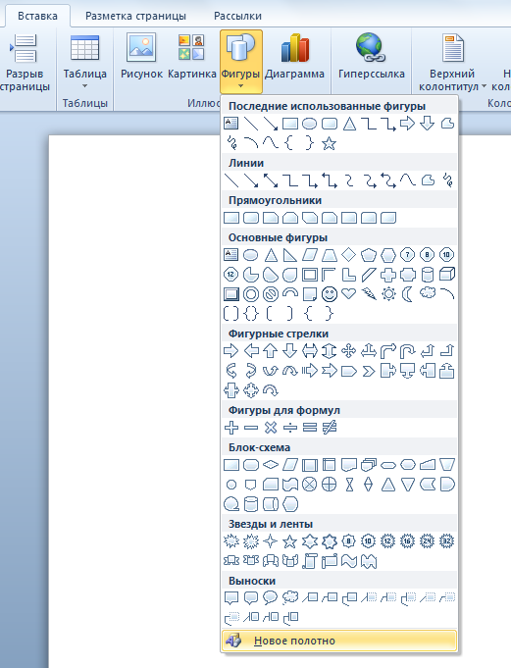
Task: Select the right triangle in Основные фигуры
Action: [290, 255]
